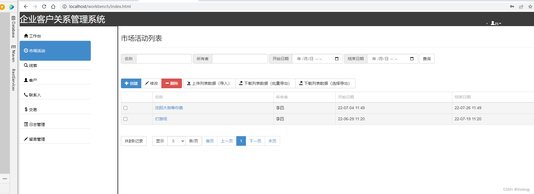Image resolution: width=534 pixels, height=194 pixels.
Task: Open 日志管理 in sidebar
Action: [x=34, y=125]
